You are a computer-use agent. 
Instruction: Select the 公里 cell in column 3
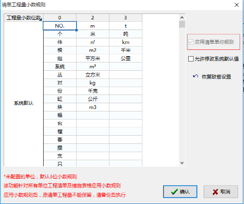[x=126, y=58]
